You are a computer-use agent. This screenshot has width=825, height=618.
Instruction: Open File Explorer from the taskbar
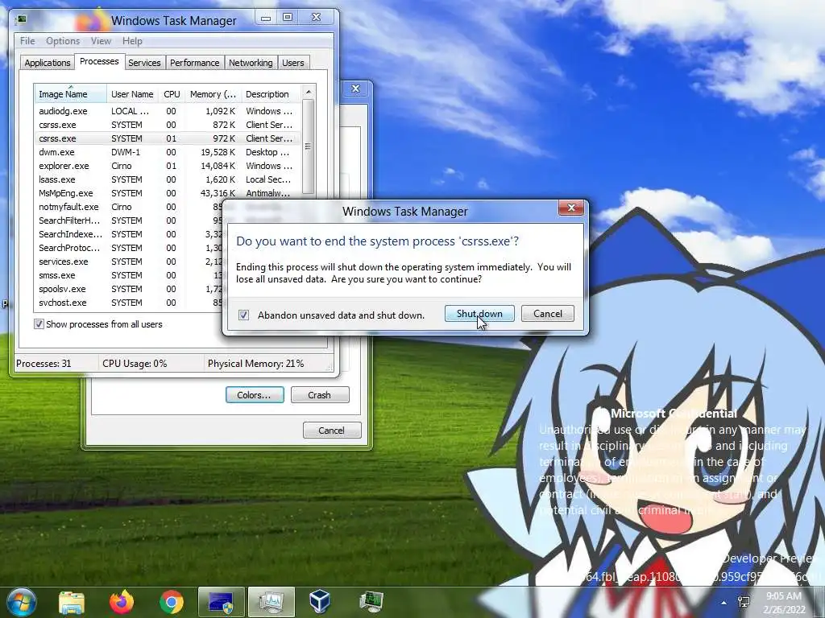[72, 602]
